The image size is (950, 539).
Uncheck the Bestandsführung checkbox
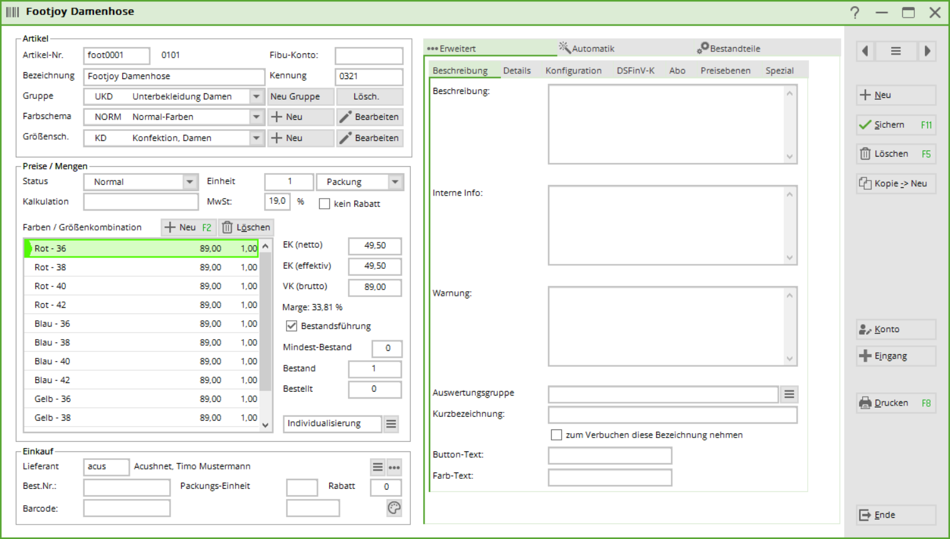coord(292,326)
